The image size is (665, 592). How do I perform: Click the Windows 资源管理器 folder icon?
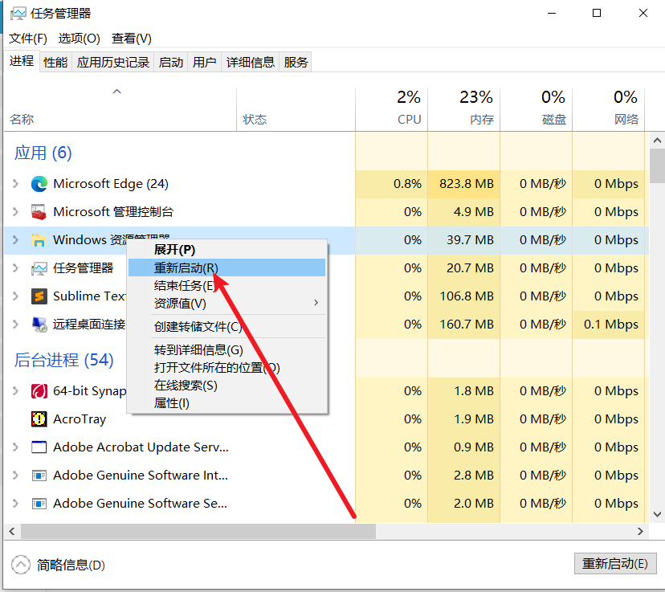pos(39,240)
